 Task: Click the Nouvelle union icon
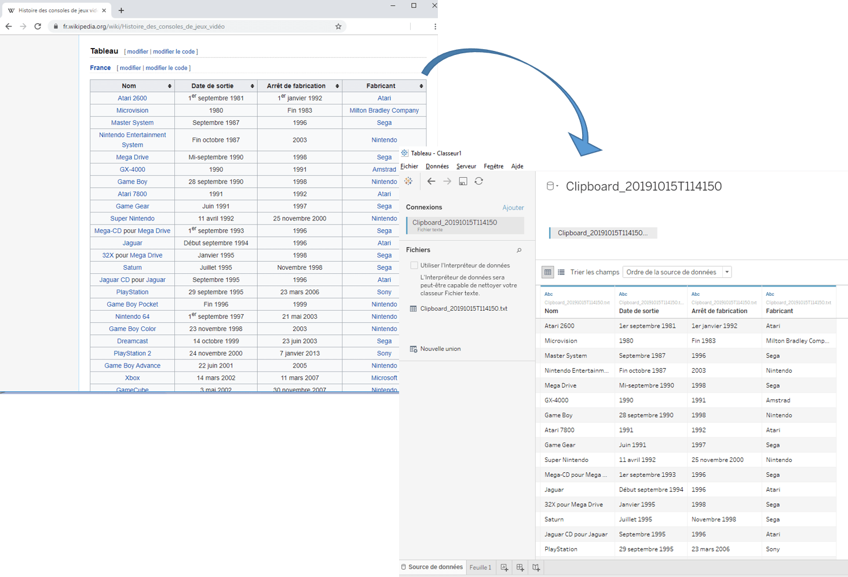413,349
